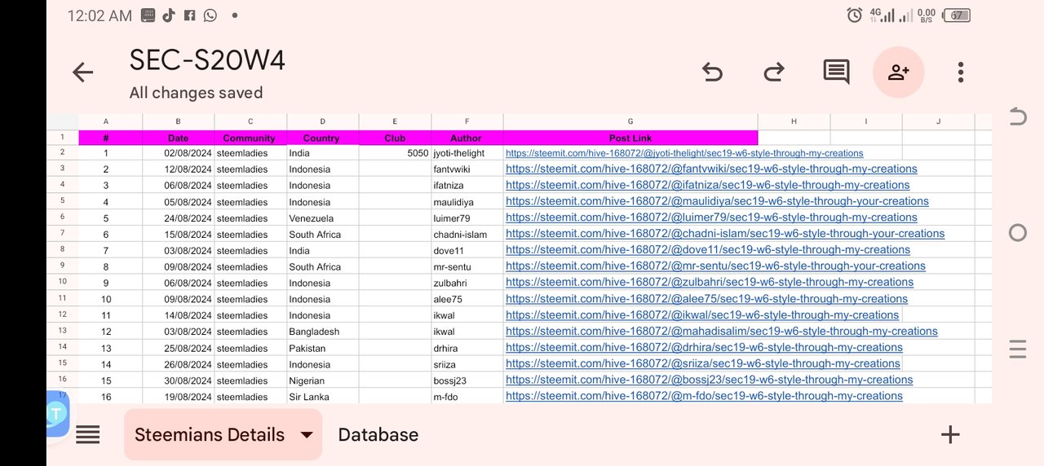Image resolution: width=1044 pixels, height=466 pixels.
Task: Tap the Android recent apps icon
Action: (x=1018, y=349)
